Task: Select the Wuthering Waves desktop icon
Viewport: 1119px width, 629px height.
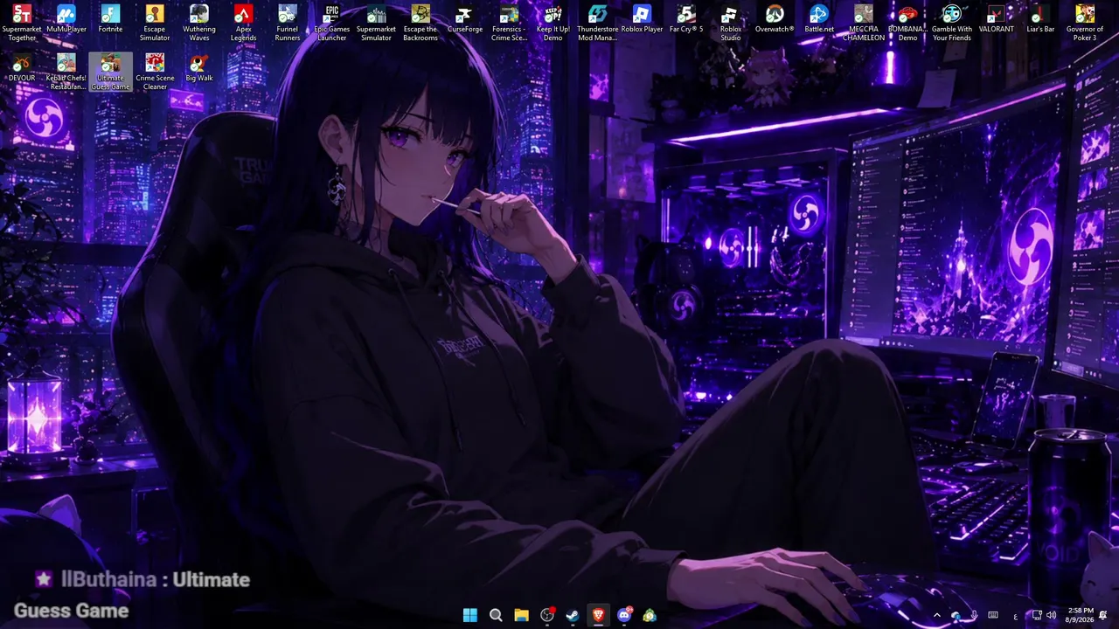Action: 199,24
